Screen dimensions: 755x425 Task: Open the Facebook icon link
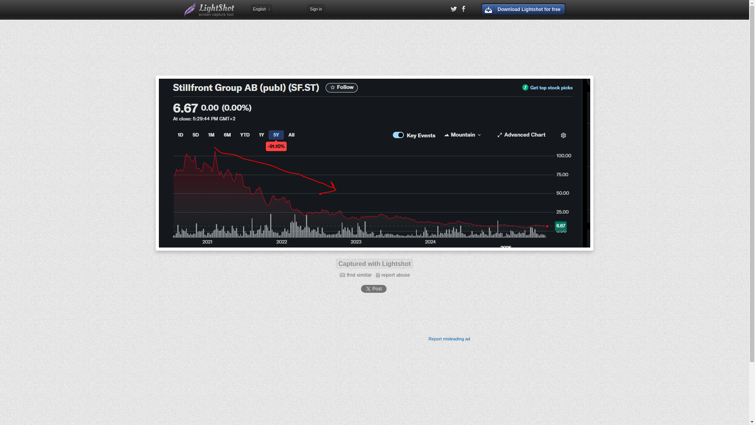(464, 9)
